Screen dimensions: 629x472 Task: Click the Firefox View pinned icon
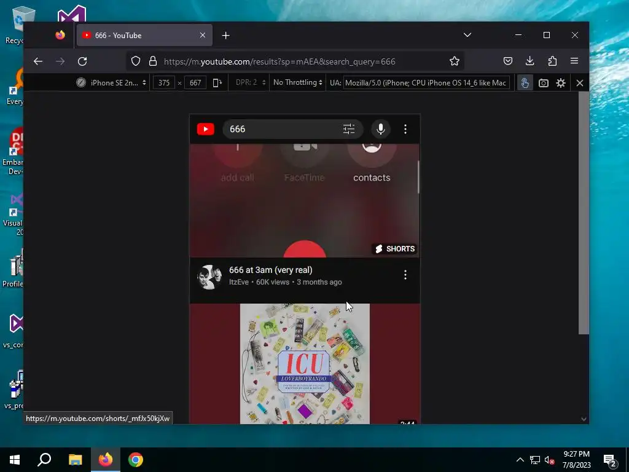pyautogui.click(x=60, y=35)
